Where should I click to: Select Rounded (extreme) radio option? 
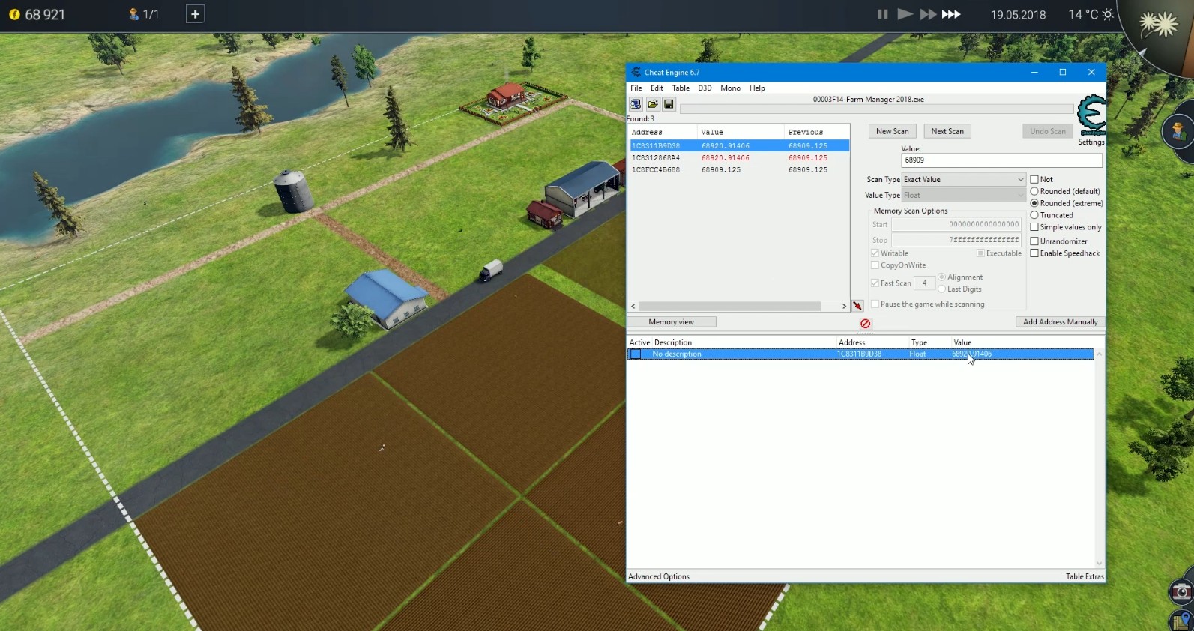pyautogui.click(x=1034, y=203)
